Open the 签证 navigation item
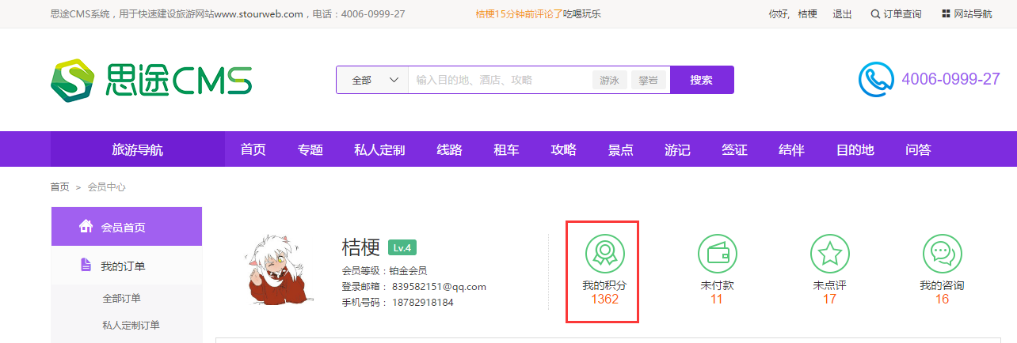 coord(734,149)
